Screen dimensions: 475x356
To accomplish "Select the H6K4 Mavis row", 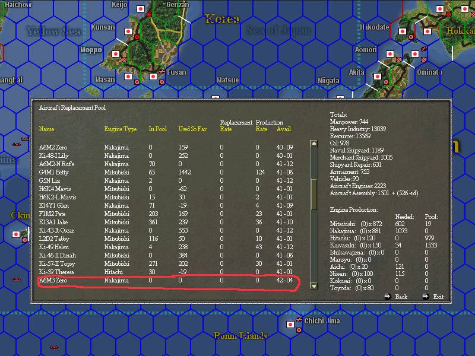I will pos(166,189).
